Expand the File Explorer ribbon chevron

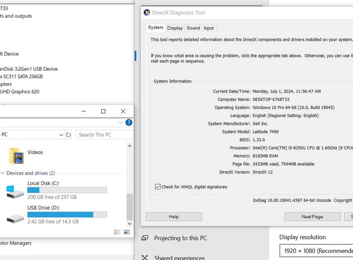pos(120,123)
